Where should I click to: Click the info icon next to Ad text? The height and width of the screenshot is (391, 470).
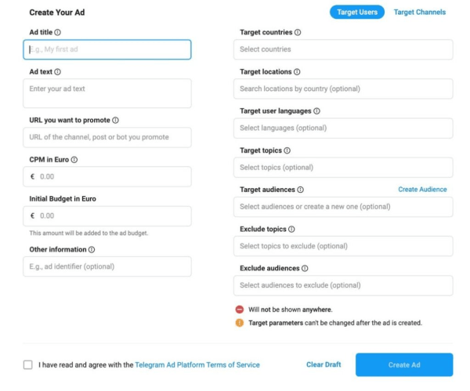(x=58, y=71)
